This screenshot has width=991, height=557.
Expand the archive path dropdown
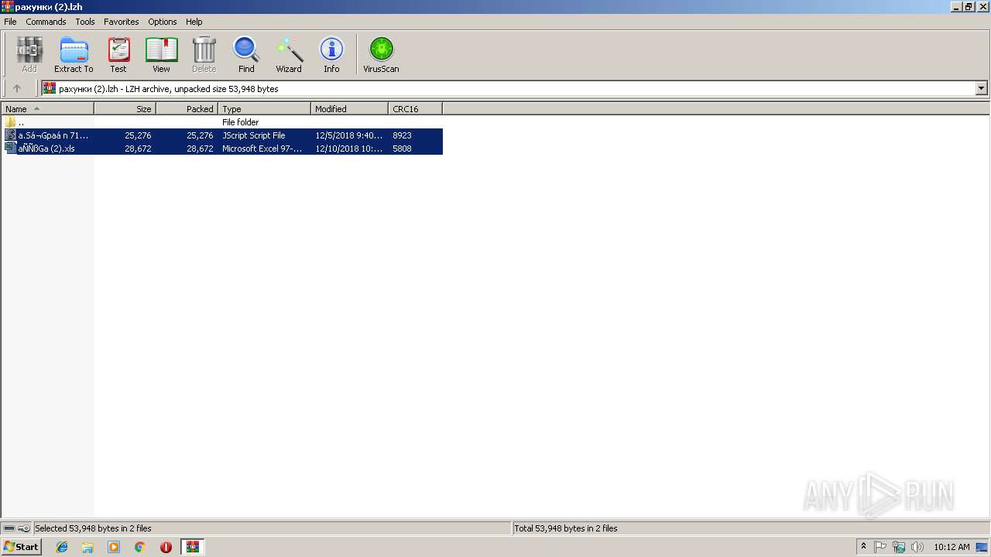point(981,88)
